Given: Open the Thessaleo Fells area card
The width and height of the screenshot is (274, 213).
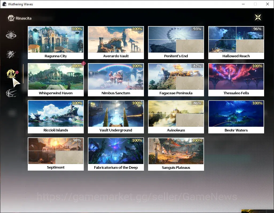Looking at the screenshot, I should (x=236, y=80).
